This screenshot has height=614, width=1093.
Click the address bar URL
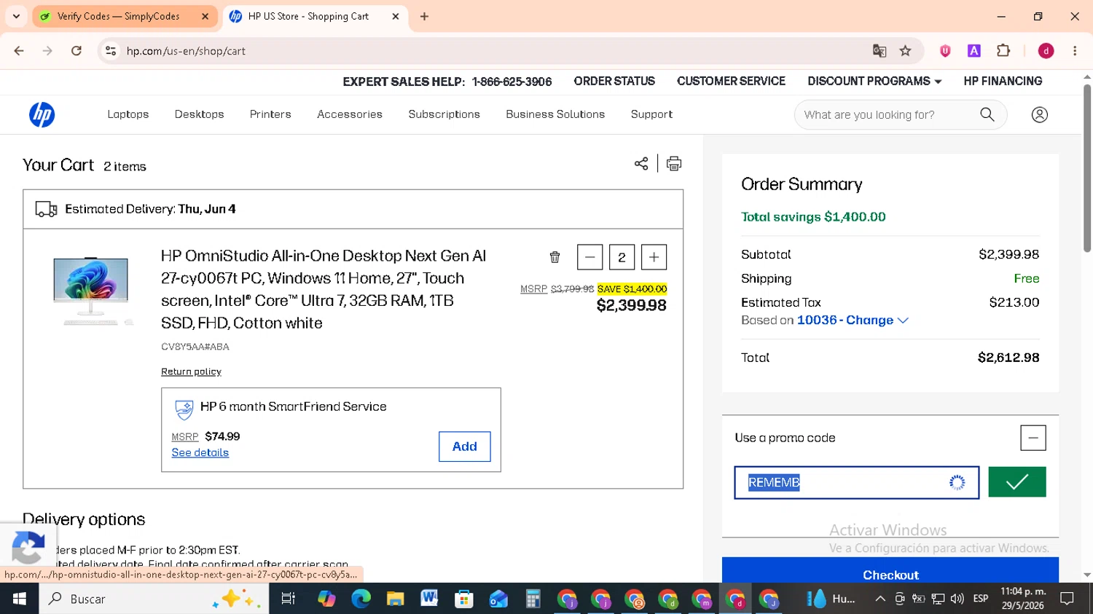[186, 51]
